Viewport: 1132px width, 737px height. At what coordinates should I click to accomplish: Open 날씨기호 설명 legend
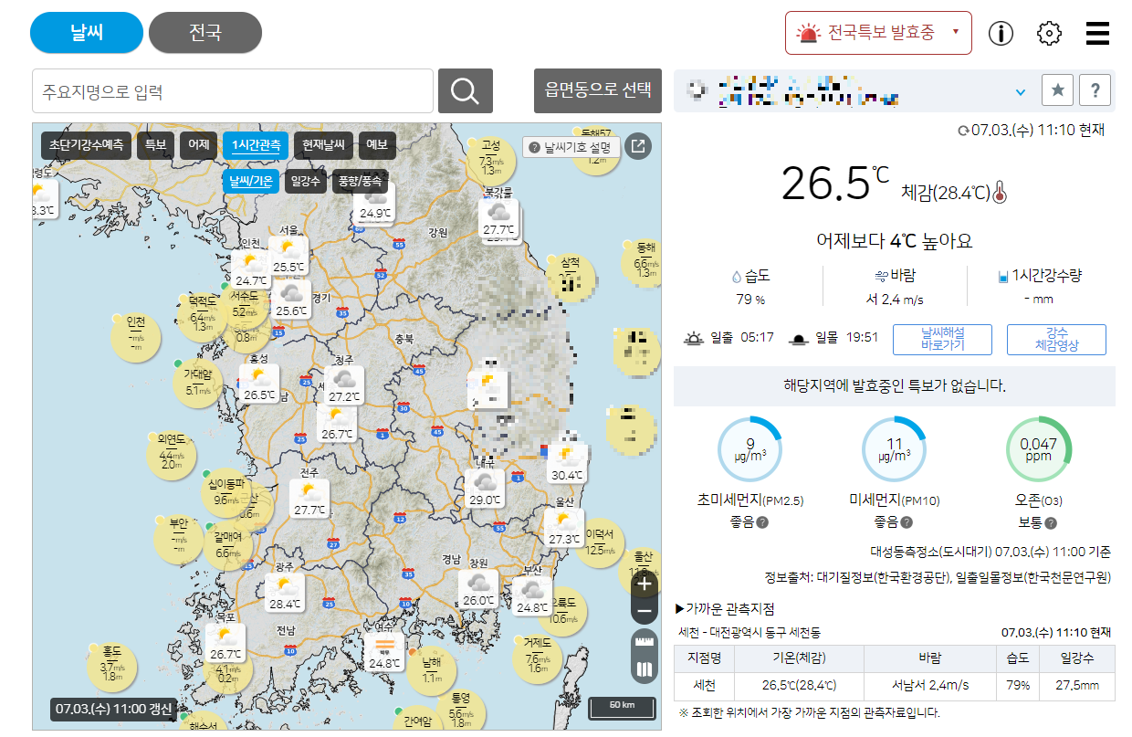tap(572, 146)
